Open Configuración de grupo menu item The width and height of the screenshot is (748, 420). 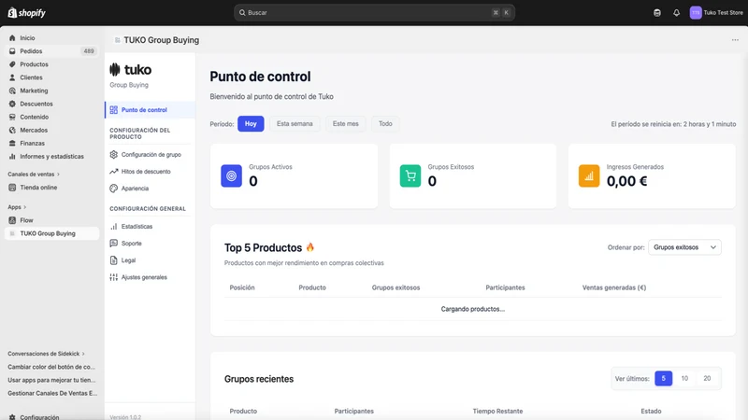tap(150, 155)
